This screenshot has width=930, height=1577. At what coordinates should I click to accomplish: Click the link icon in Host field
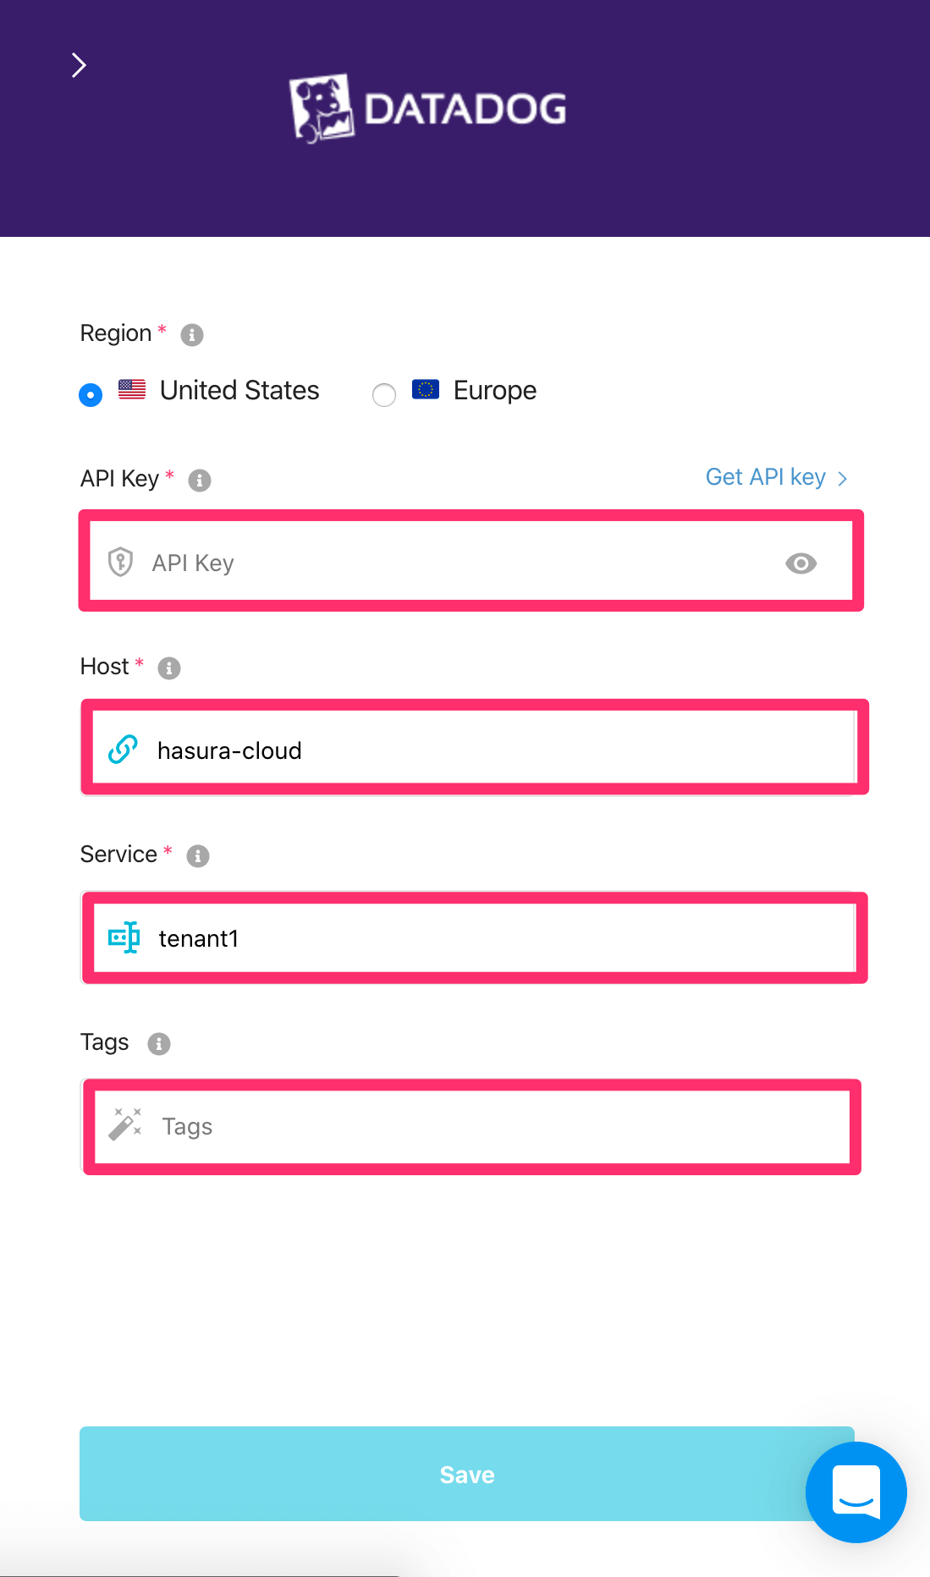(x=124, y=750)
